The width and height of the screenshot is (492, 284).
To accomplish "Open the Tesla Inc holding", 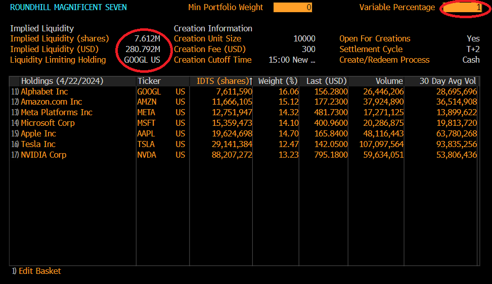I will tap(38, 144).
